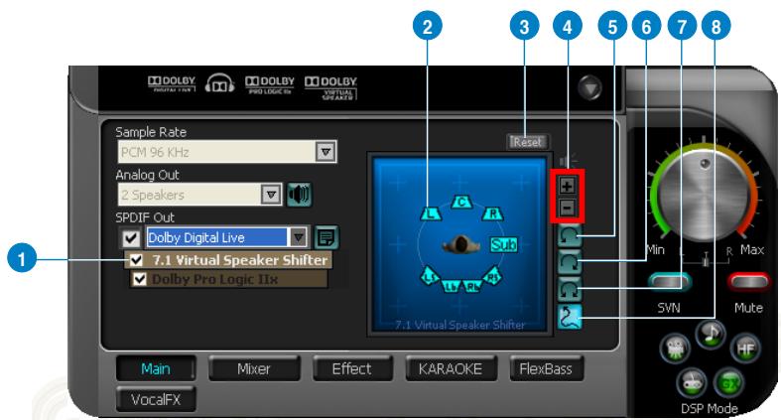
Task: Activate Music DSP mode note icon
Action: (x=711, y=334)
